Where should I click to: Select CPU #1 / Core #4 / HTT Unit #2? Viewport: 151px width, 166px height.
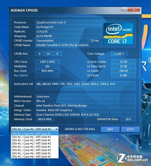click(34, 157)
